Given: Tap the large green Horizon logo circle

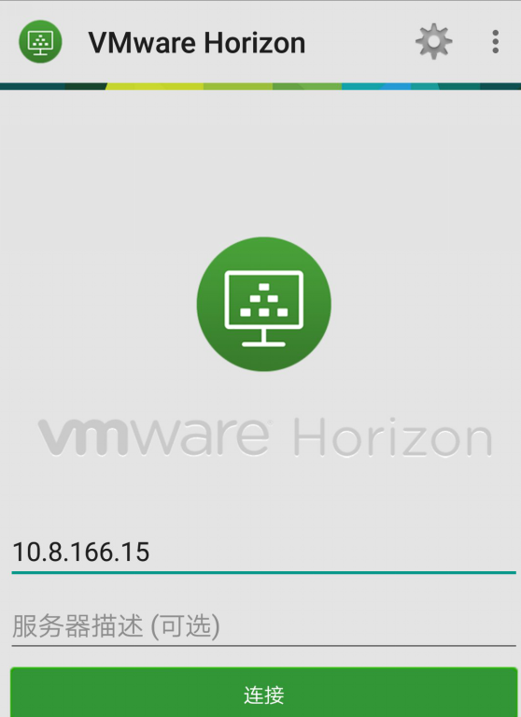Looking at the screenshot, I should point(264,304).
